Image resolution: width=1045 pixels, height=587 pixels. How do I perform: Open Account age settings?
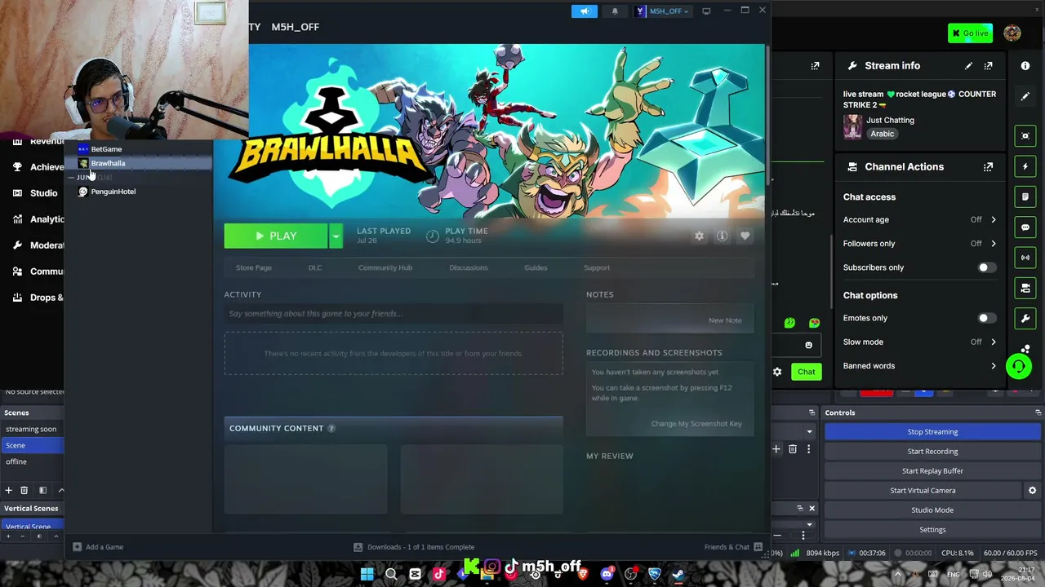[919, 219]
